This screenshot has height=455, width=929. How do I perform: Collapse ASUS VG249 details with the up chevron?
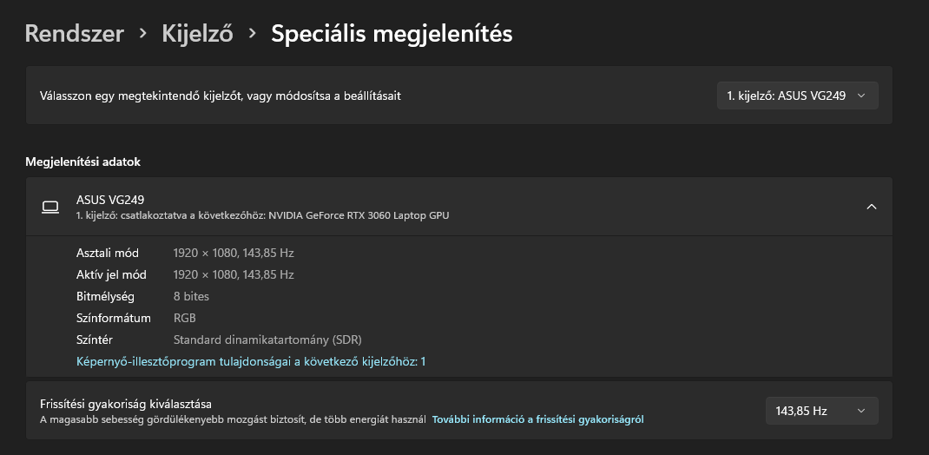click(872, 207)
